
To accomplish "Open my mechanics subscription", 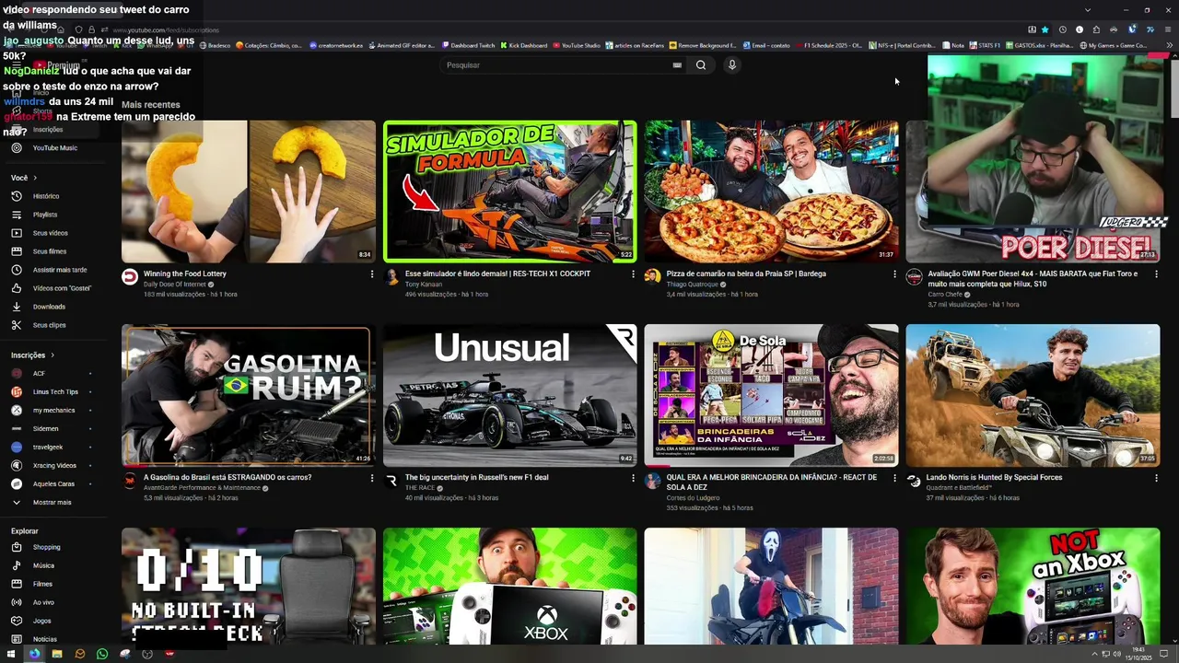I will [x=53, y=410].
